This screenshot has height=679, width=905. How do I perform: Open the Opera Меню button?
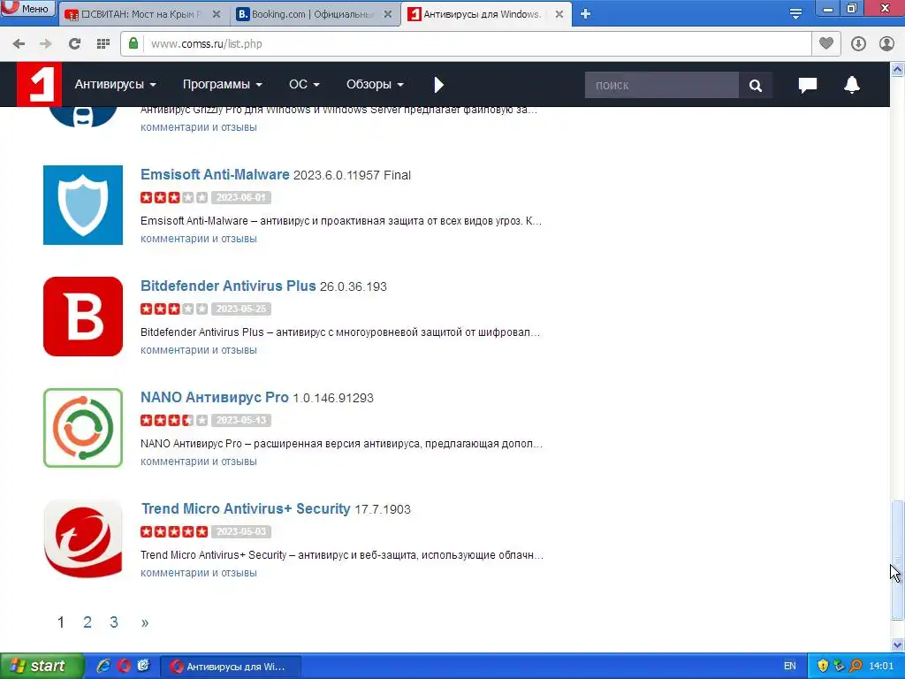pos(27,8)
